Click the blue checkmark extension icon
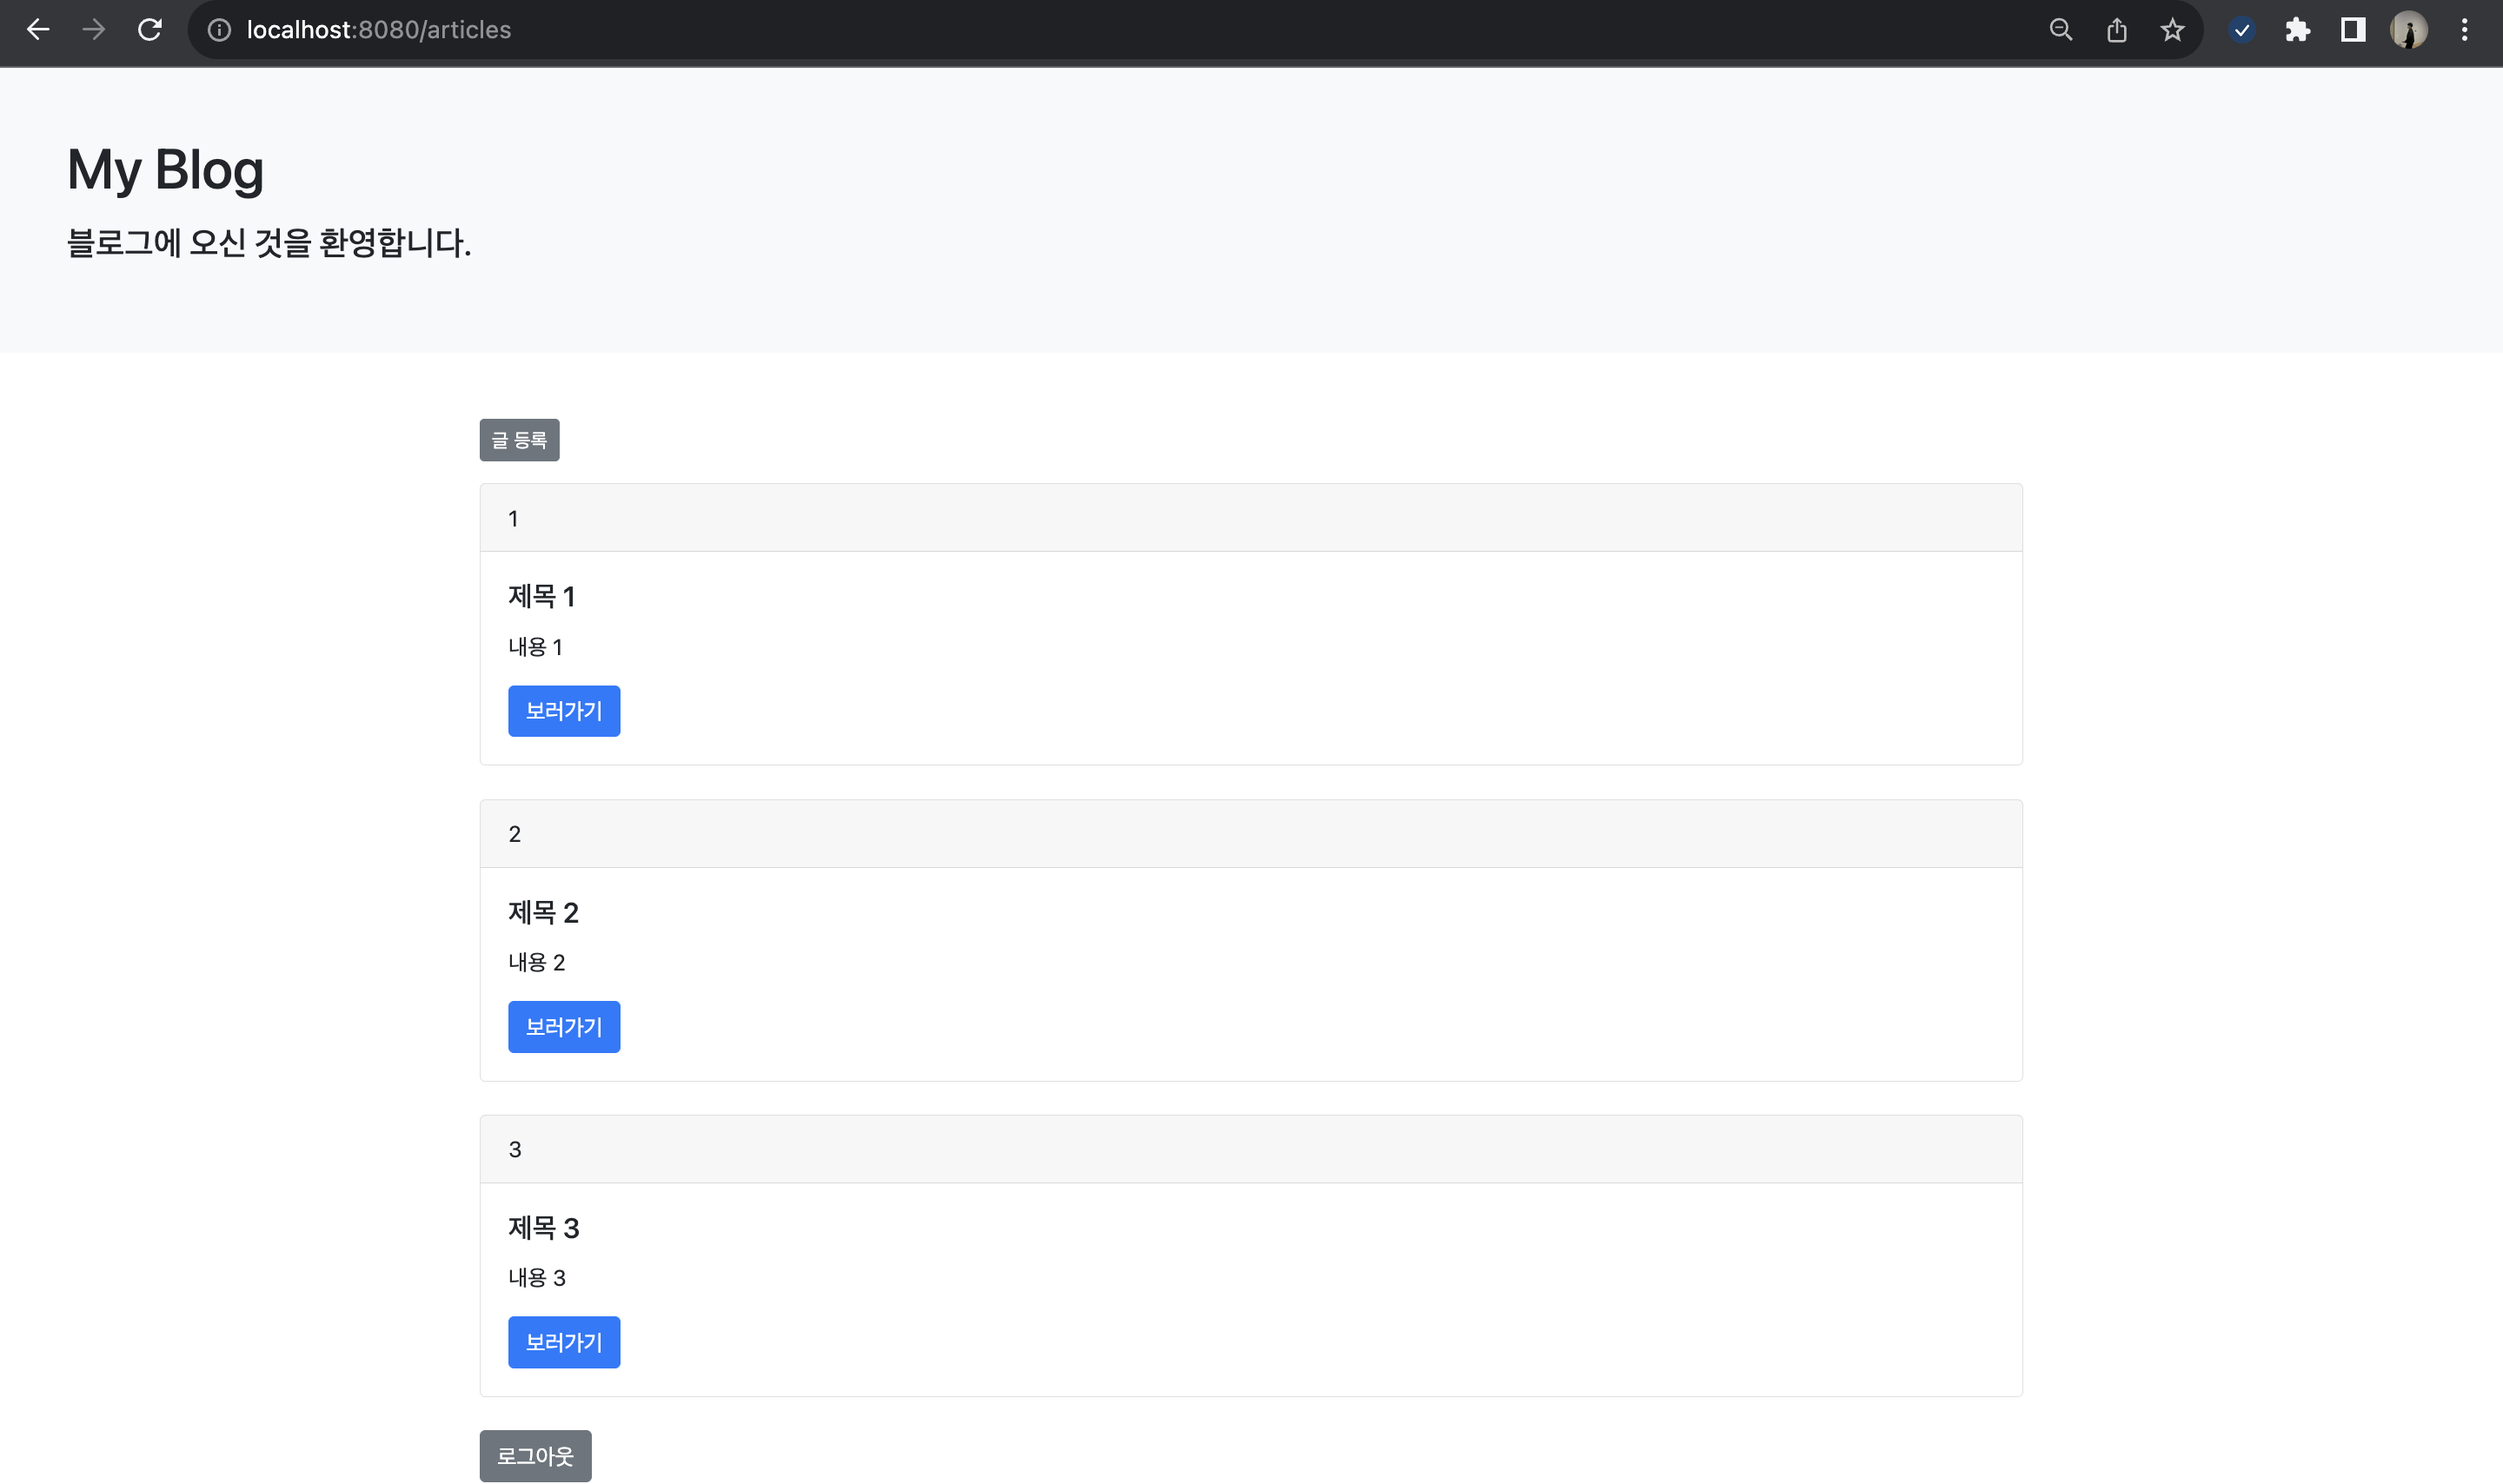 pos(2242,30)
